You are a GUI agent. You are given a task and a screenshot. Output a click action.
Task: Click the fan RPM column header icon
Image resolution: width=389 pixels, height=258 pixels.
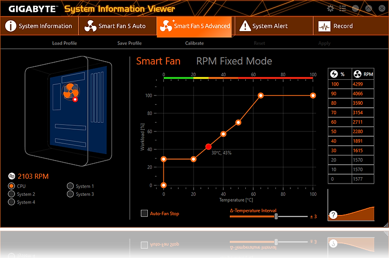[357, 74]
